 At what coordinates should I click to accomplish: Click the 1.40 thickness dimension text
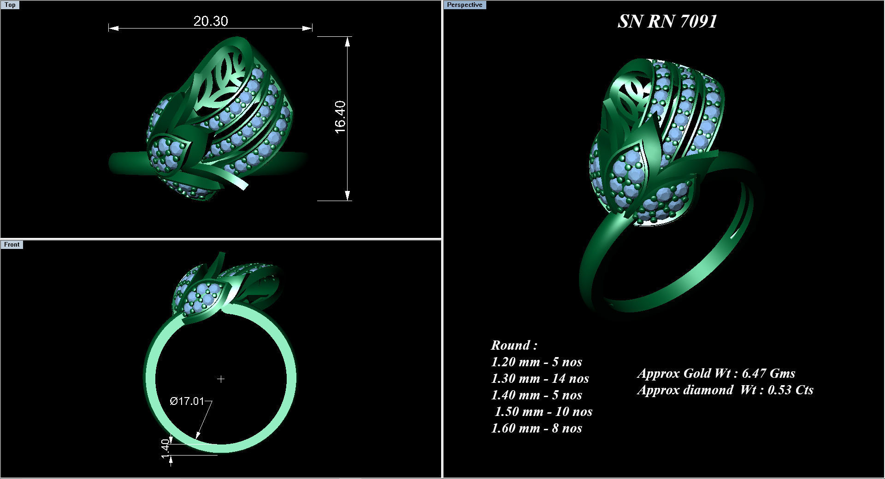[166, 449]
